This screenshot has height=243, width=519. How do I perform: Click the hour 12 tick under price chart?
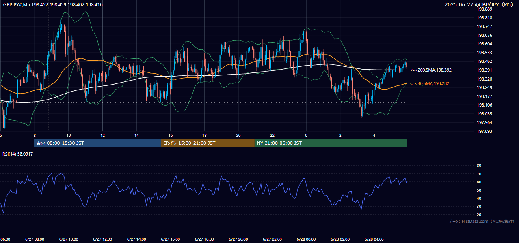coord(103,135)
